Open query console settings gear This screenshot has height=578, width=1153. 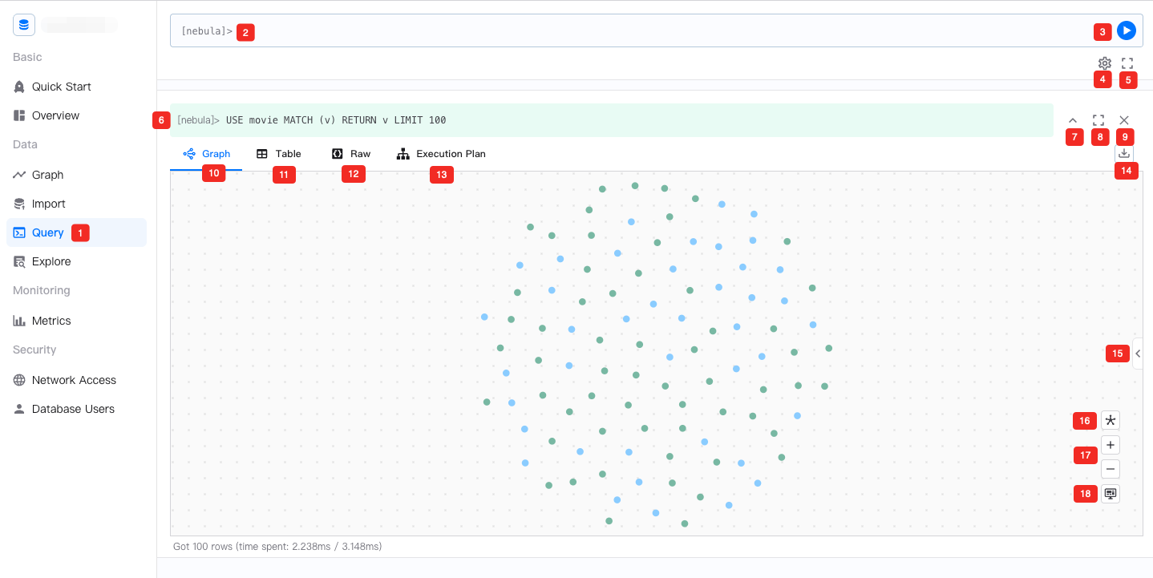pyautogui.click(x=1104, y=63)
